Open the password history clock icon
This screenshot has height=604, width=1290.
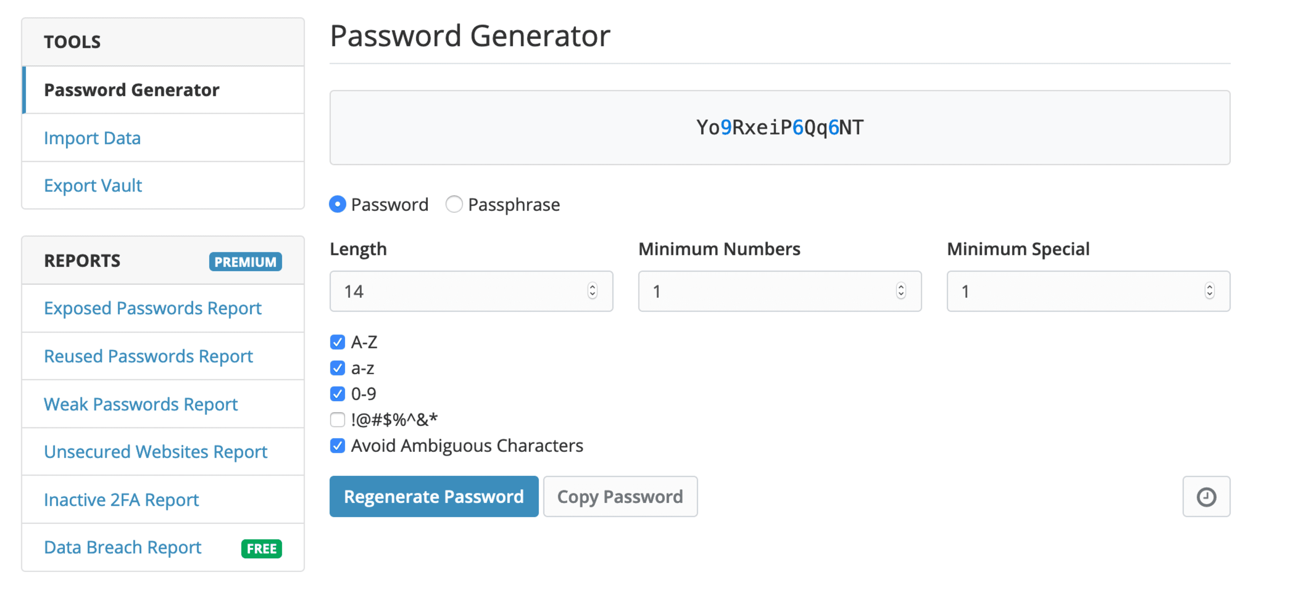point(1206,496)
